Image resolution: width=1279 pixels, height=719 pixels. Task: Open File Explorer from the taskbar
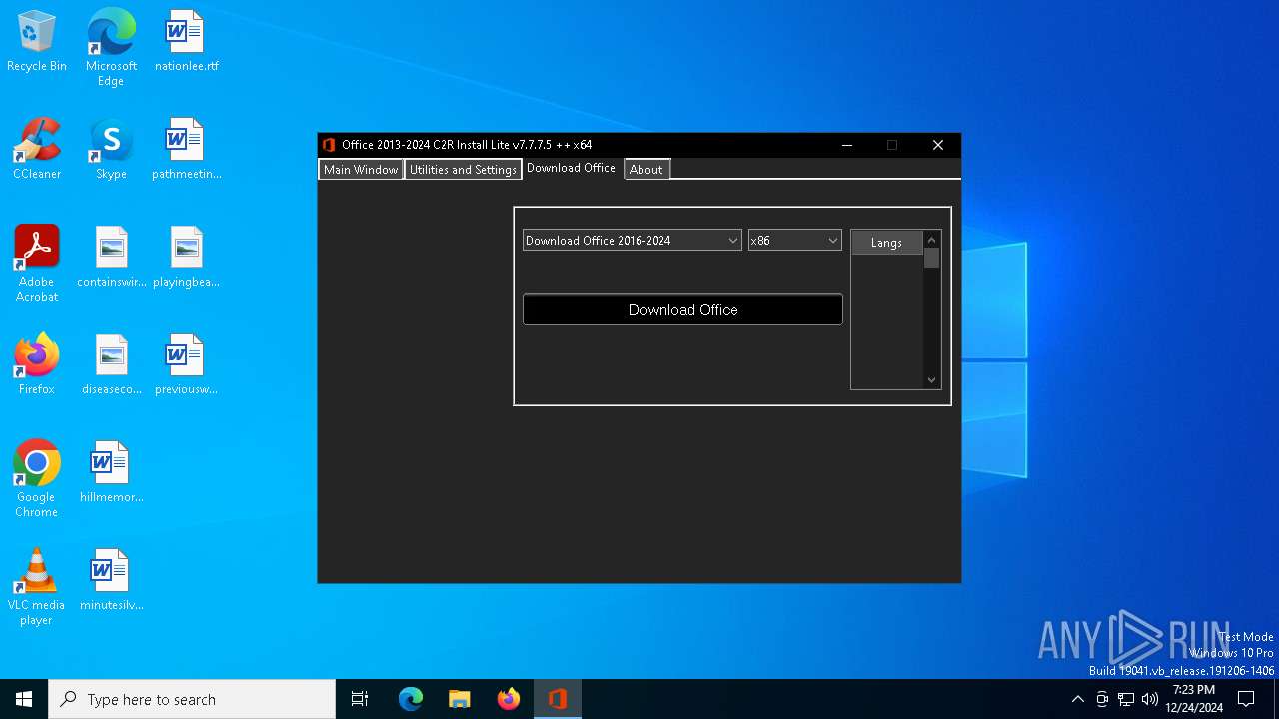coord(460,699)
